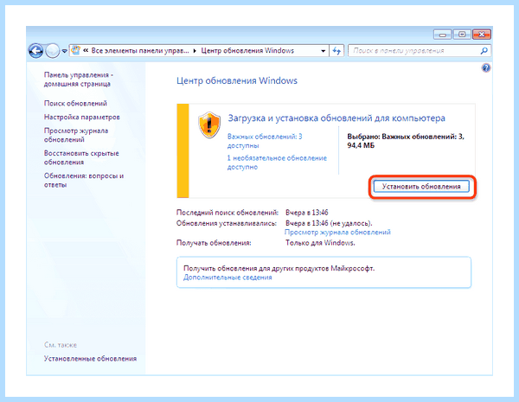Click 'Загрузка и установка обновлений для компьютера' heading
The height and width of the screenshot is (402, 519).
click(336, 118)
